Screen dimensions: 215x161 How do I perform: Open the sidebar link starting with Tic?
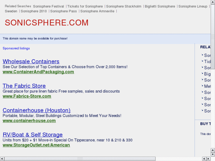(207, 61)
